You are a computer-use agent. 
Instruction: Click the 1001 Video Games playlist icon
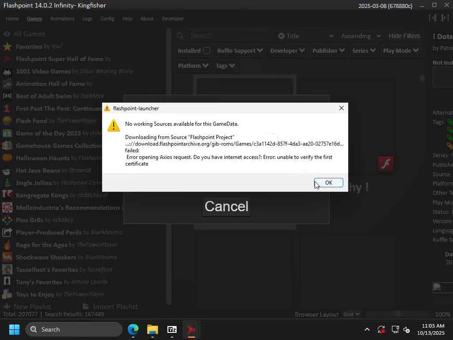pos(7,71)
